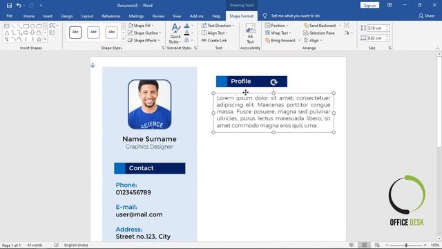Click the Group objects icon

pos(347,26)
